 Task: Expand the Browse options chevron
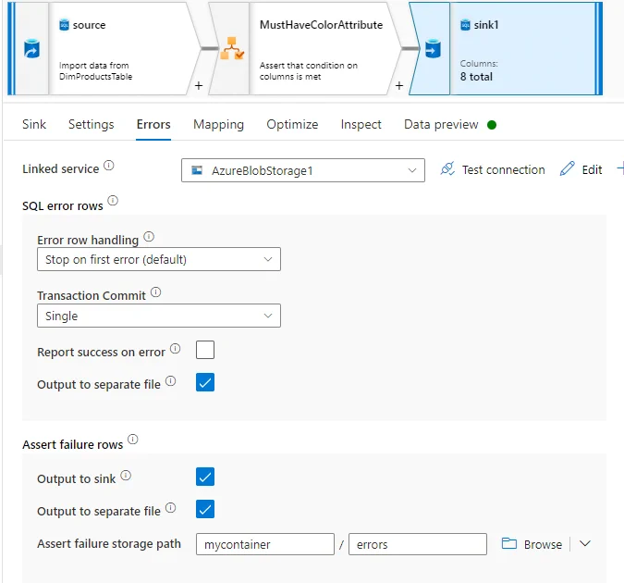click(x=585, y=544)
